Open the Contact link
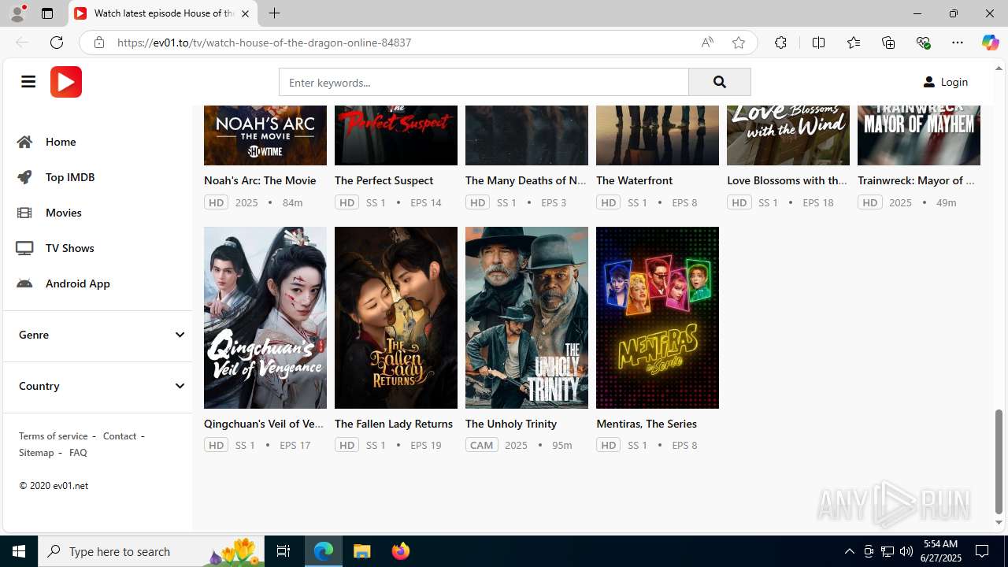Viewport: 1008px width, 567px height. point(120,435)
